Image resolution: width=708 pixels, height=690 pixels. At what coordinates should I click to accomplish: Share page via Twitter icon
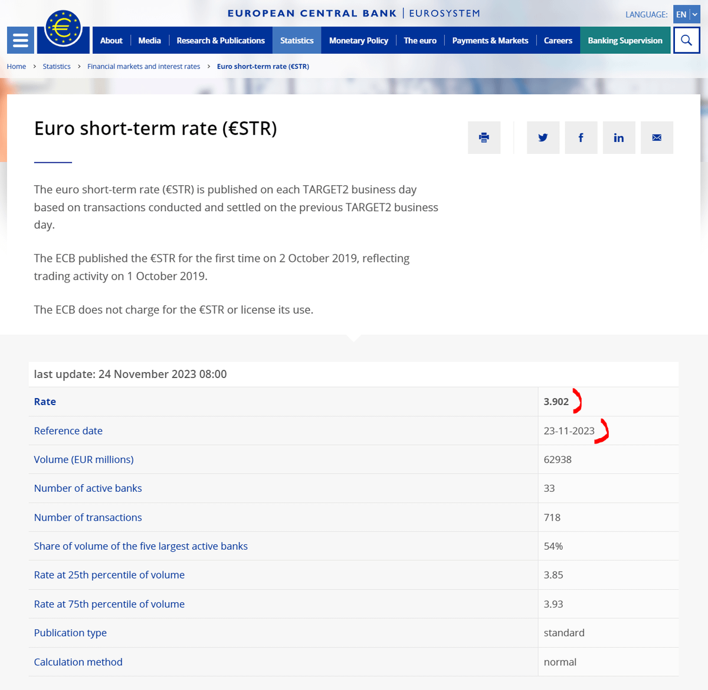(543, 137)
